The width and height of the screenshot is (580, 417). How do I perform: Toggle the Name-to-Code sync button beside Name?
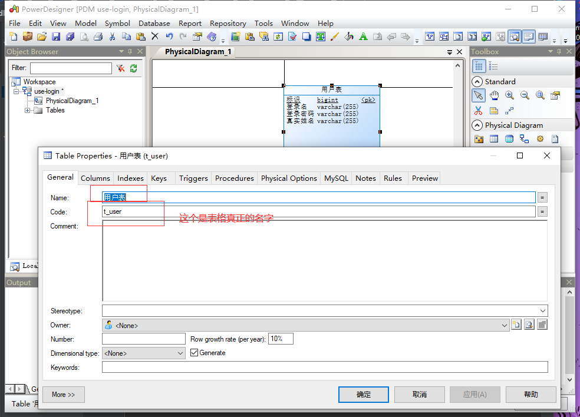(x=542, y=197)
